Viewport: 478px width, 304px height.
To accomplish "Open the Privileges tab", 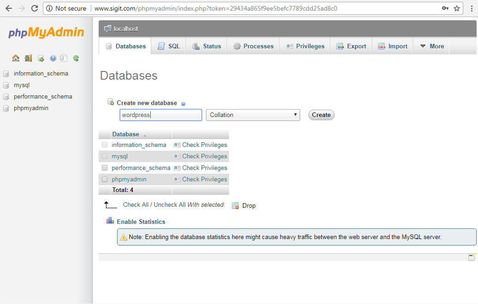I will [x=305, y=47].
